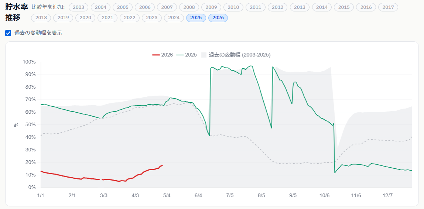Add year 2010 to comparison
Screen dimensions: 424x209
pos(233,7)
